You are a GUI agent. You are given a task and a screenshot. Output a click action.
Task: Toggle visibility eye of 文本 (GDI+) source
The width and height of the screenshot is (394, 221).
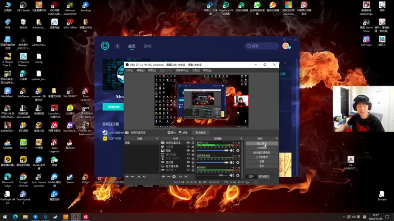click(188, 158)
